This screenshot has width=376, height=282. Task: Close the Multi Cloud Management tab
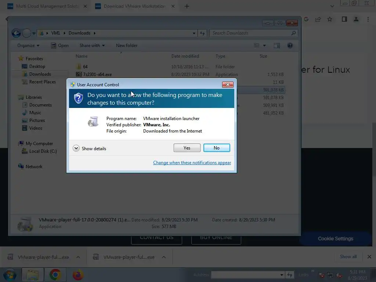pos(85,7)
